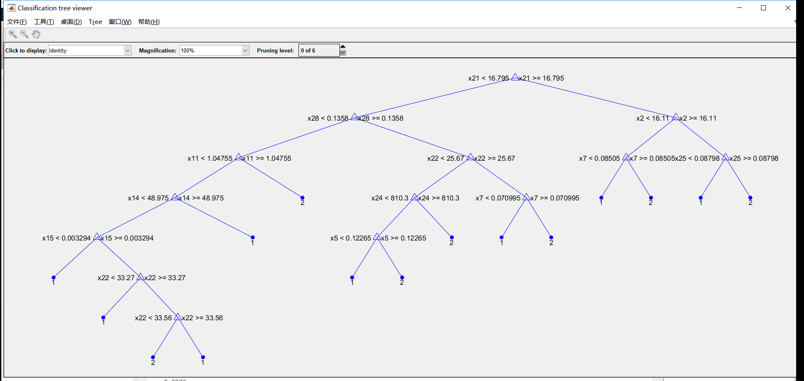Click the 'x22 >= 25.67' branch label
Image resolution: width=804 pixels, height=381 pixels.
[495, 158]
